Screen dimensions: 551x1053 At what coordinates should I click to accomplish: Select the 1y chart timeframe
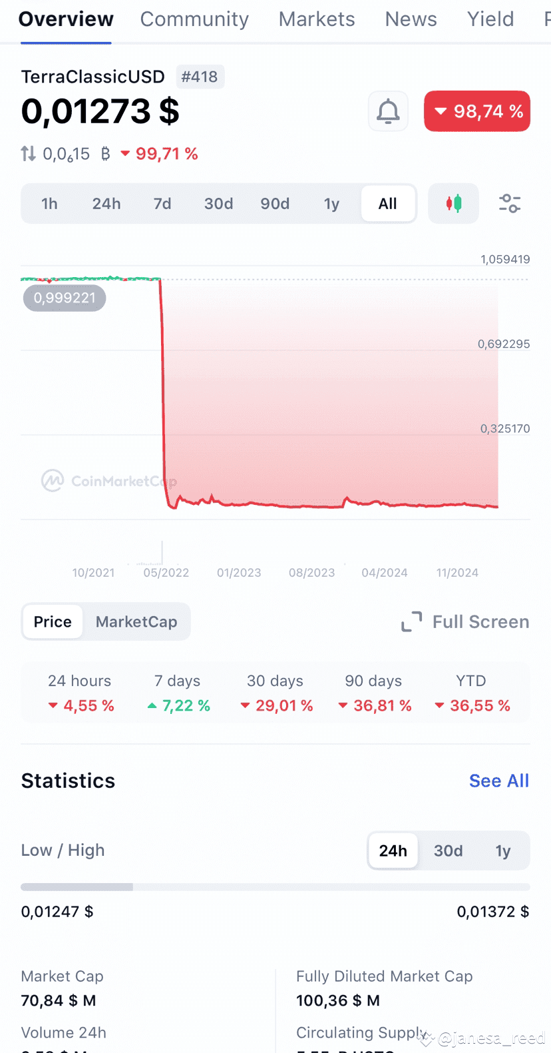(x=331, y=203)
